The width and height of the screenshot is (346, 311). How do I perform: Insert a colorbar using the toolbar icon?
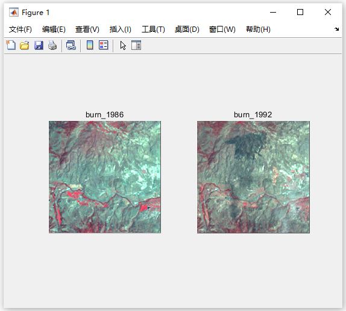point(90,45)
